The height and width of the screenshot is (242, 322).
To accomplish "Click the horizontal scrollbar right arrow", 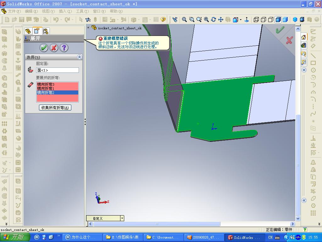I will coord(293,224).
